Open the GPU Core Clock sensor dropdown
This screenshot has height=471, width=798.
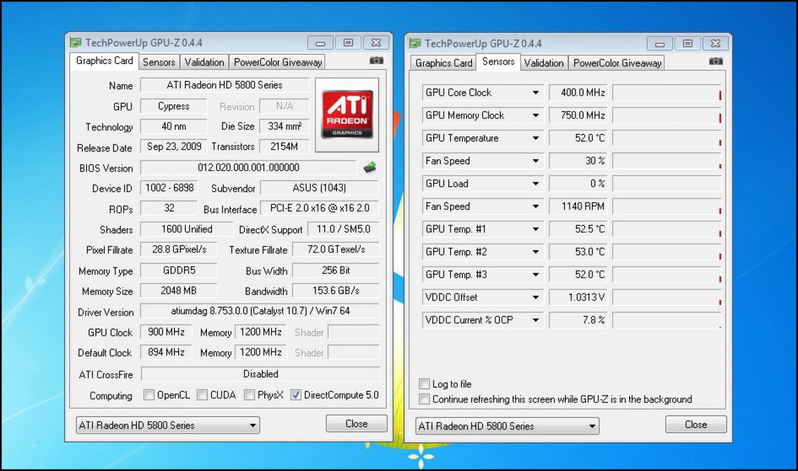536,93
